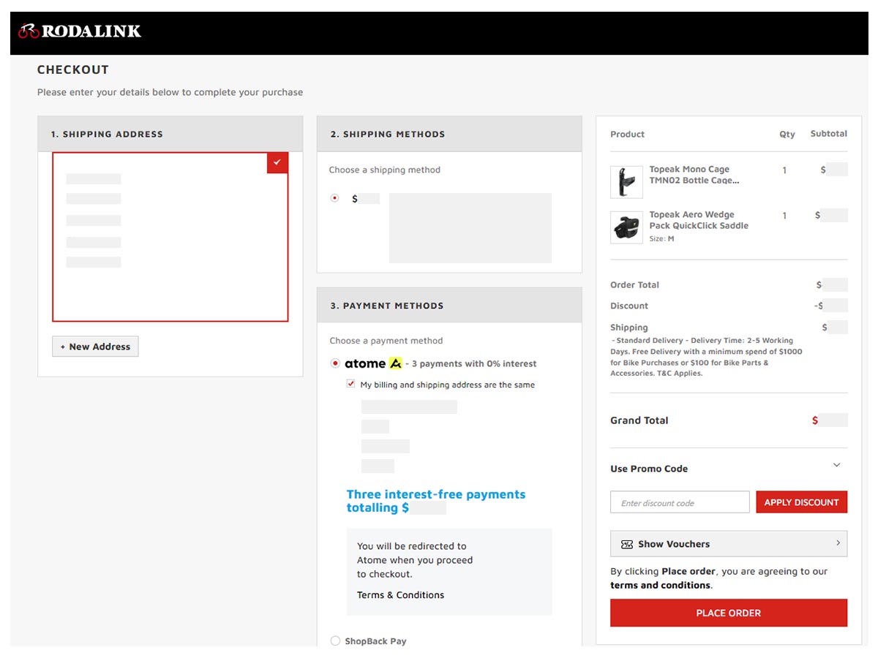Collapse the Use Promo Code section
878x658 pixels.
coord(836,466)
